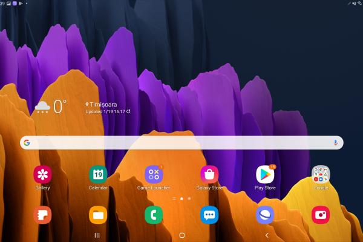Tap the Google logo in search bar

coord(27,143)
